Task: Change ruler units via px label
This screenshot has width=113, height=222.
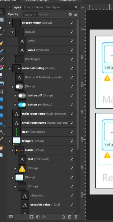Action: 83,7
